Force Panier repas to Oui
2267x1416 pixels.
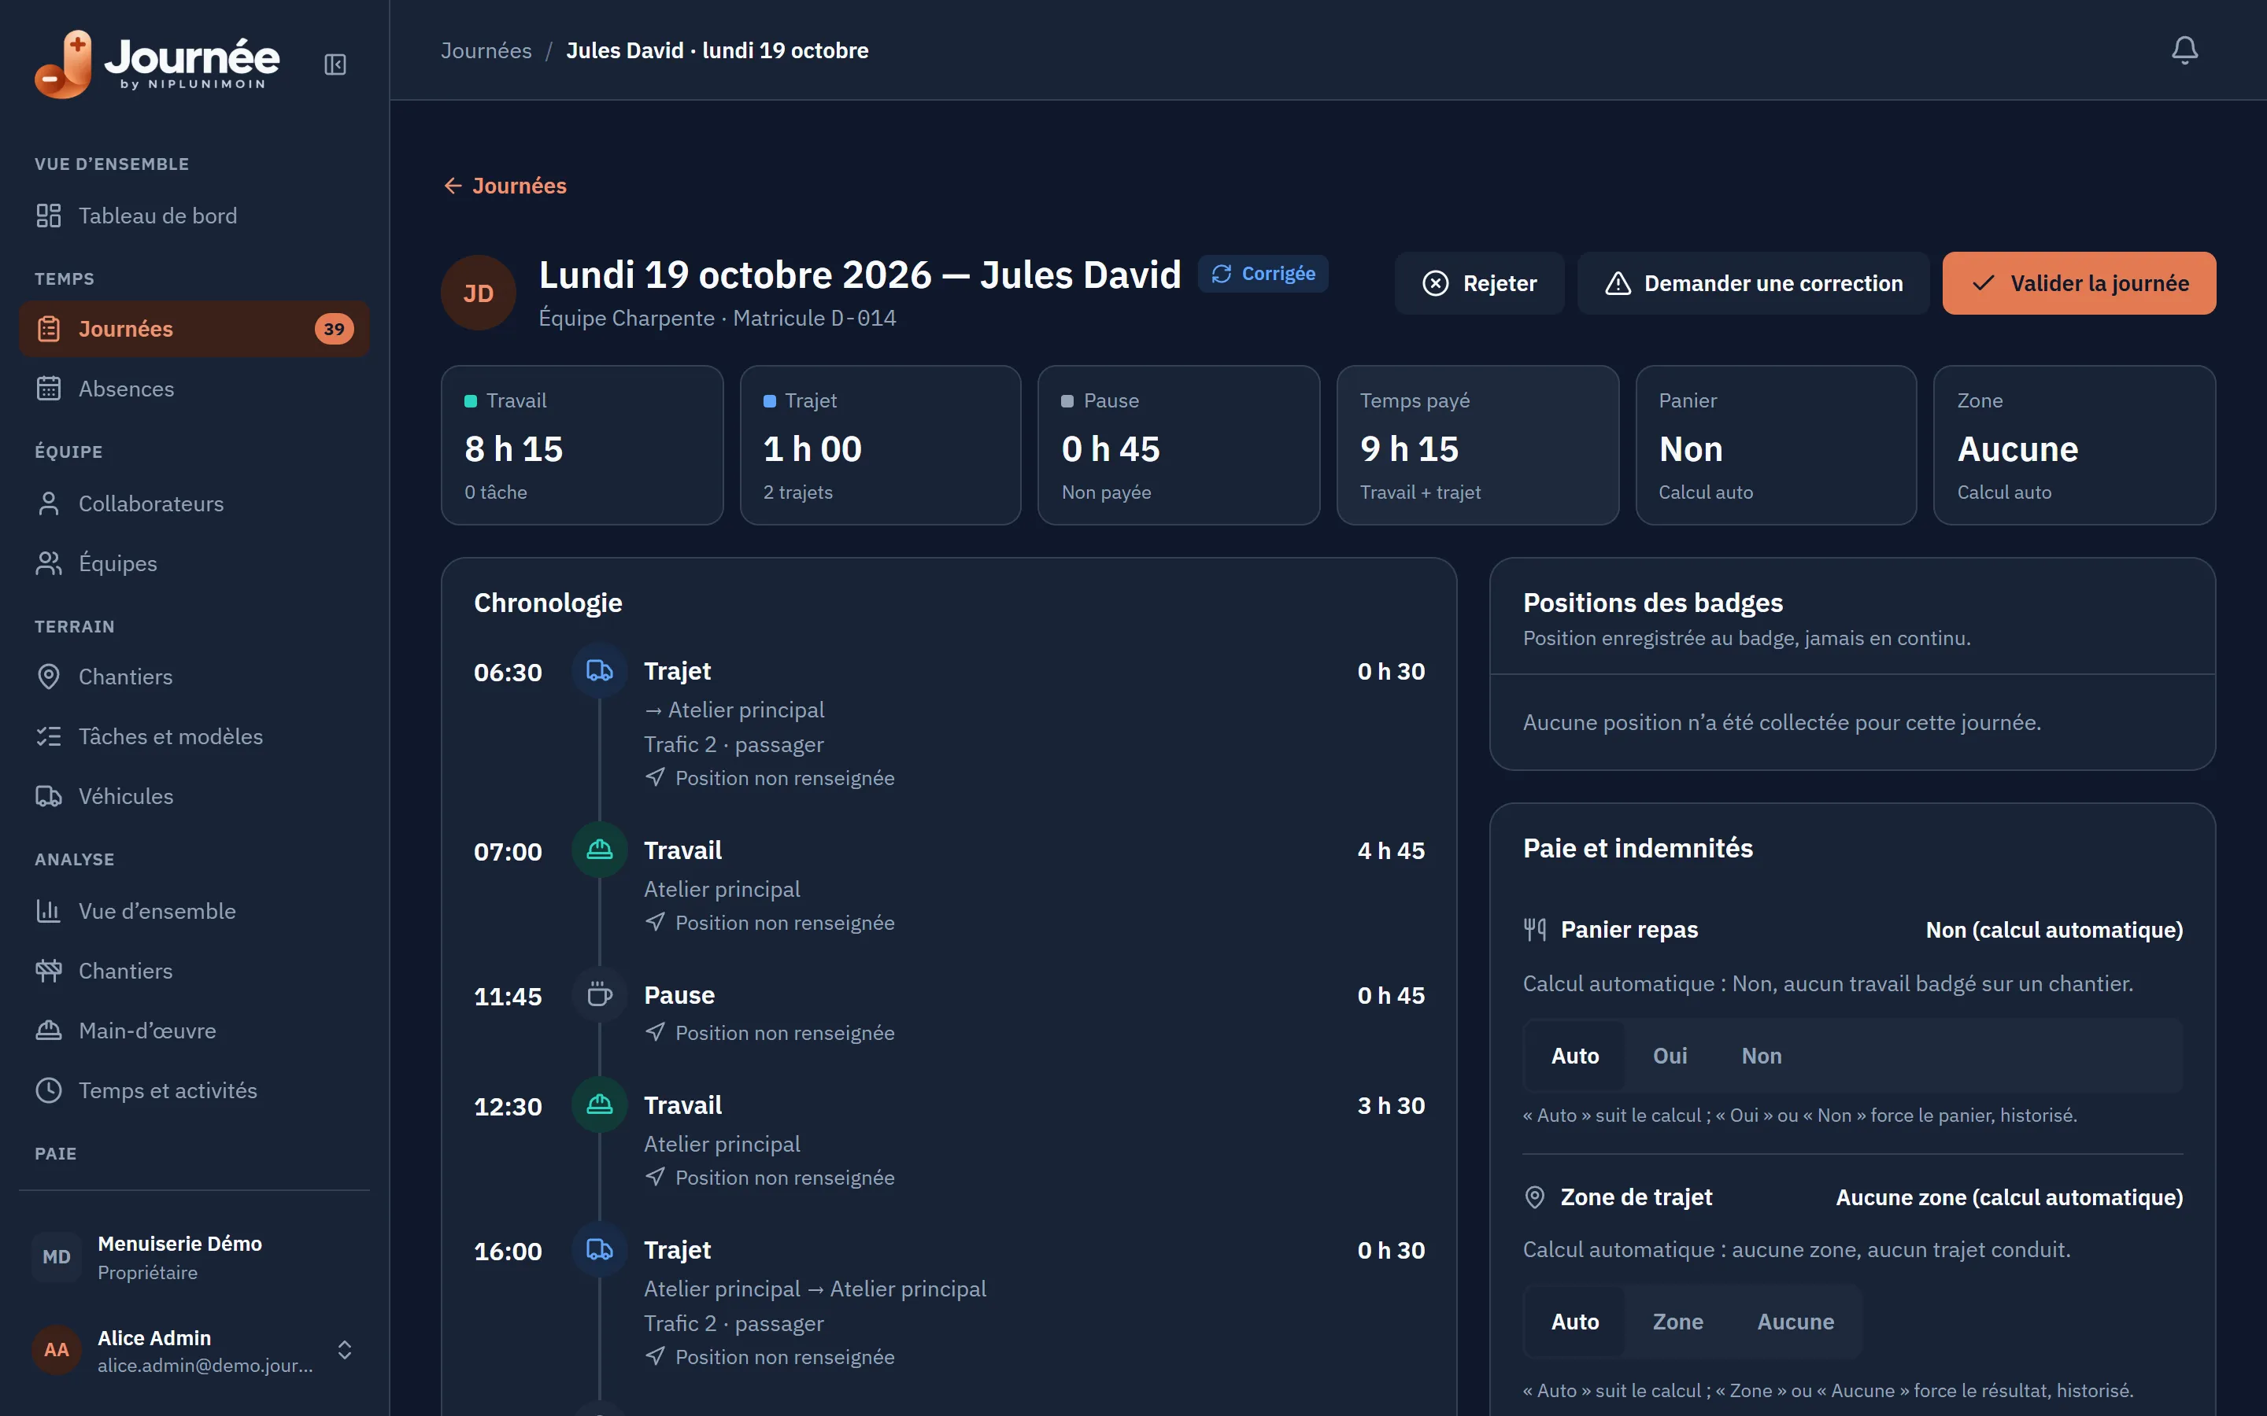pos(1670,1056)
